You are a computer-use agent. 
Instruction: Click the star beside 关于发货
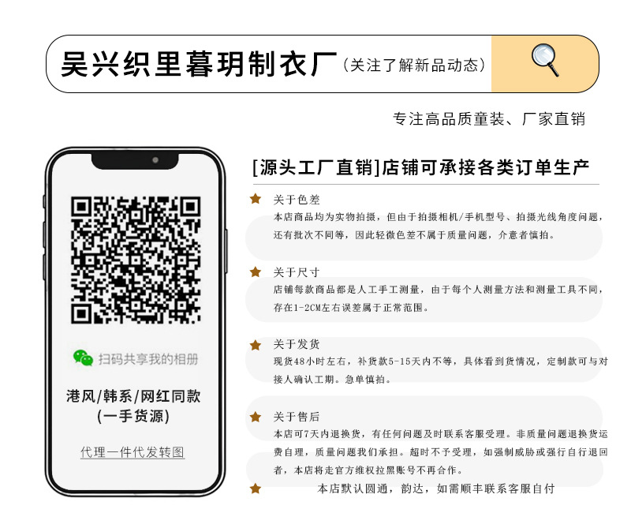pos(256,345)
